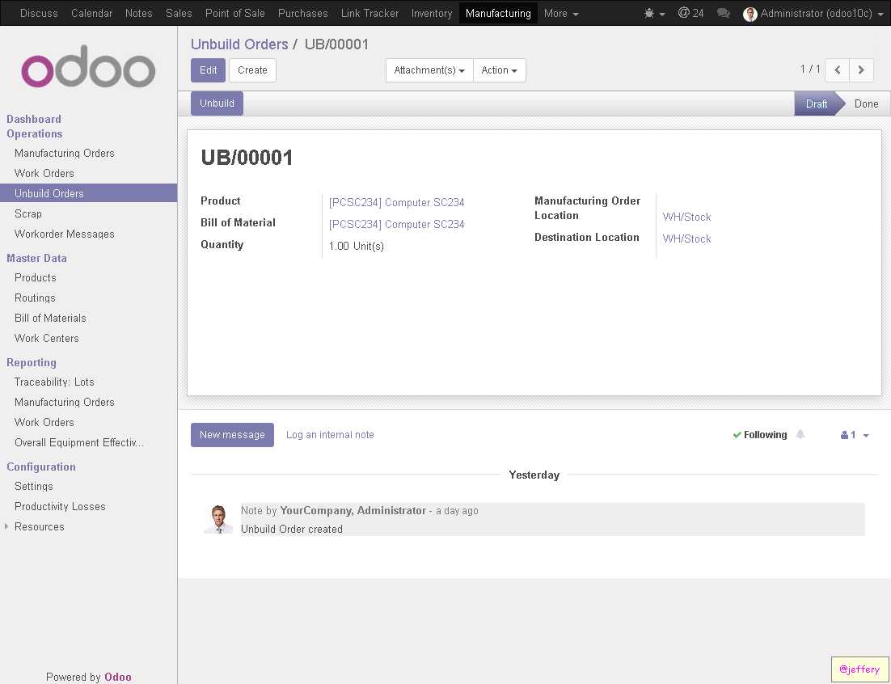This screenshot has width=891, height=684.
Task: Click the 1.00 Unit(s) quantity value
Action: pyautogui.click(x=357, y=246)
